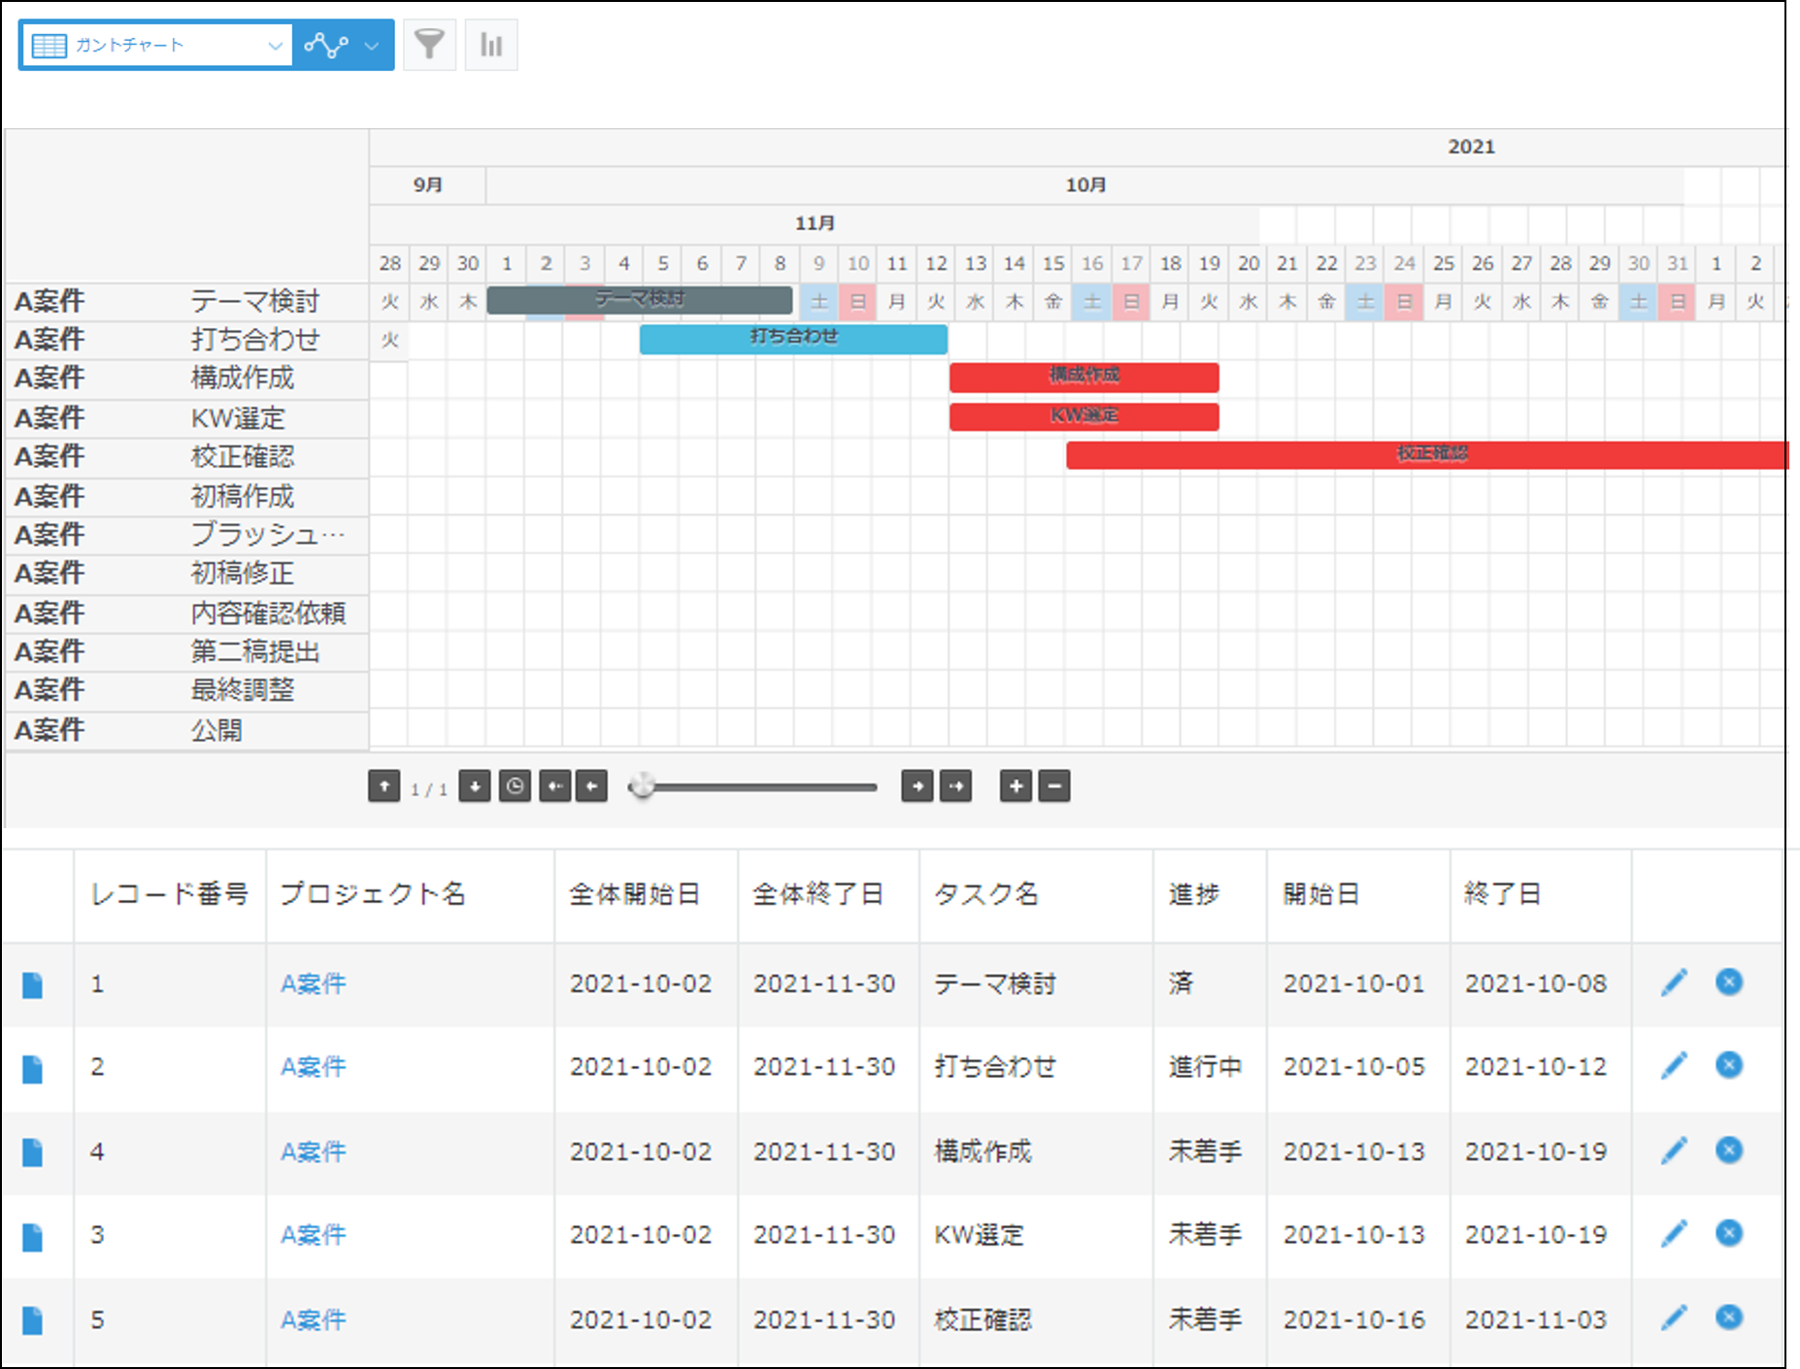Open record 3 details via document icon
Image resolution: width=1800 pixels, height=1369 pixels.
pyautogui.click(x=33, y=1236)
